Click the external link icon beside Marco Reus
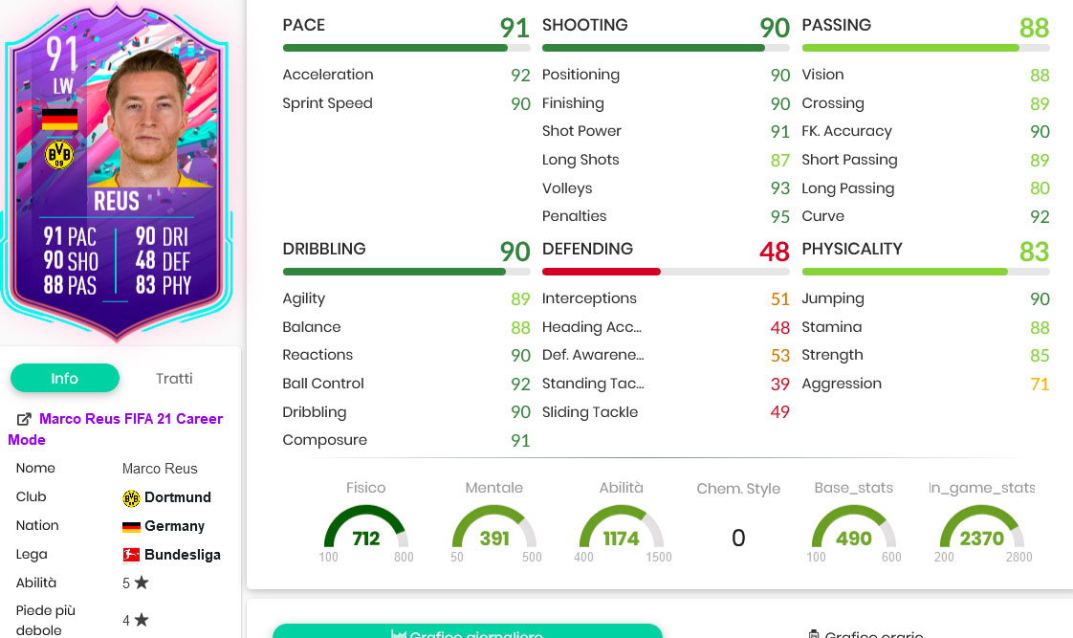Image resolution: width=1073 pixels, height=638 pixels. [24, 419]
